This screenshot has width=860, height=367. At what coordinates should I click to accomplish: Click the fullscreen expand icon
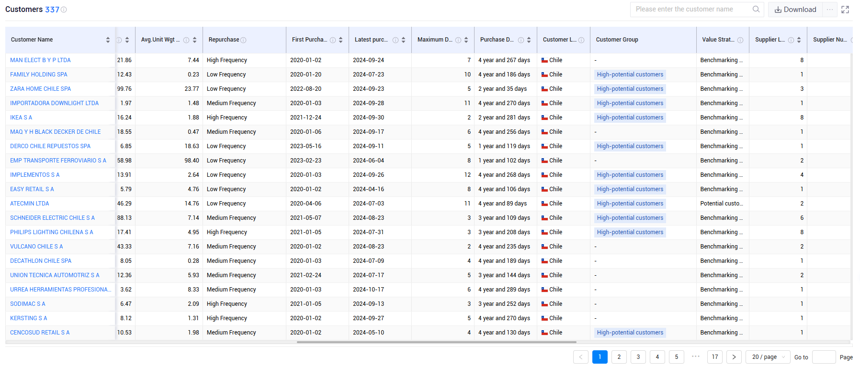tap(845, 10)
